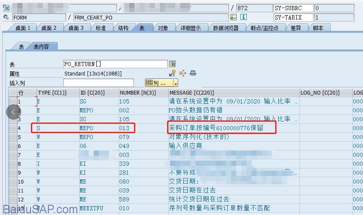The height and width of the screenshot is (215, 363).
Task: Click the blue info icon beside FRM_CEART_PO
Action: (x=243, y=17)
